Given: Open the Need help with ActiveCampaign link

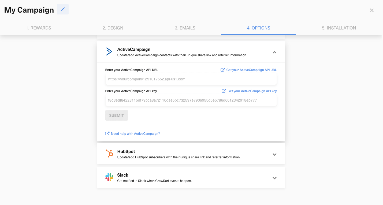Looking at the screenshot, I should [x=135, y=133].
